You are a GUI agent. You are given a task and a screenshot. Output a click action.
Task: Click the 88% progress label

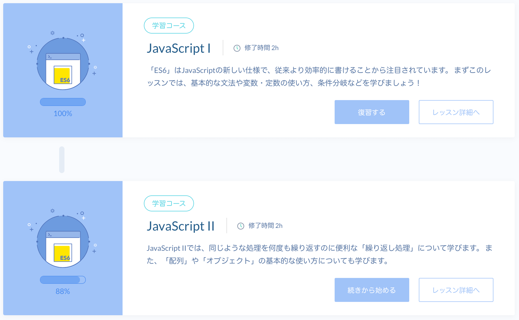(x=63, y=292)
